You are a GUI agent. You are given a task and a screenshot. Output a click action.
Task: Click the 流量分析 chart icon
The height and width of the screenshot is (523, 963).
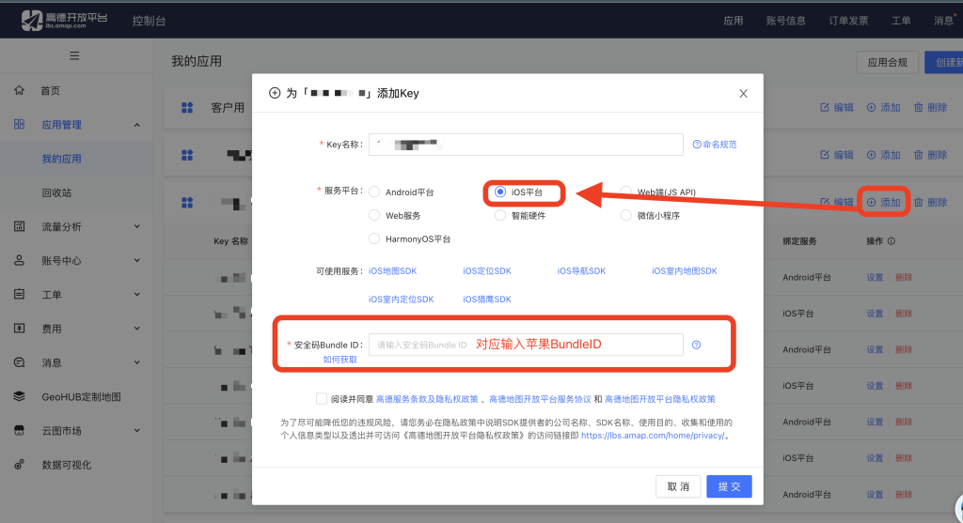coord(19,226)
